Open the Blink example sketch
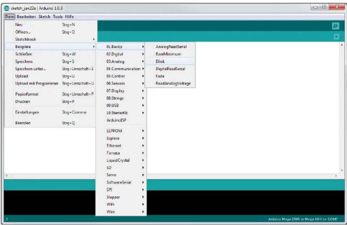 point(170,61)
